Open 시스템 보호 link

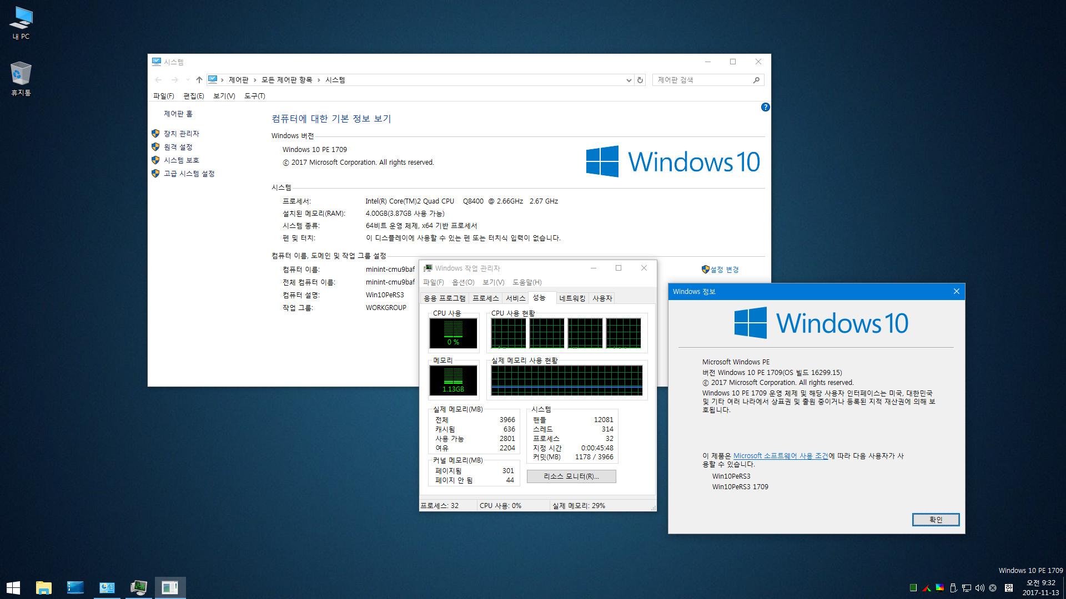pos(182,160)
